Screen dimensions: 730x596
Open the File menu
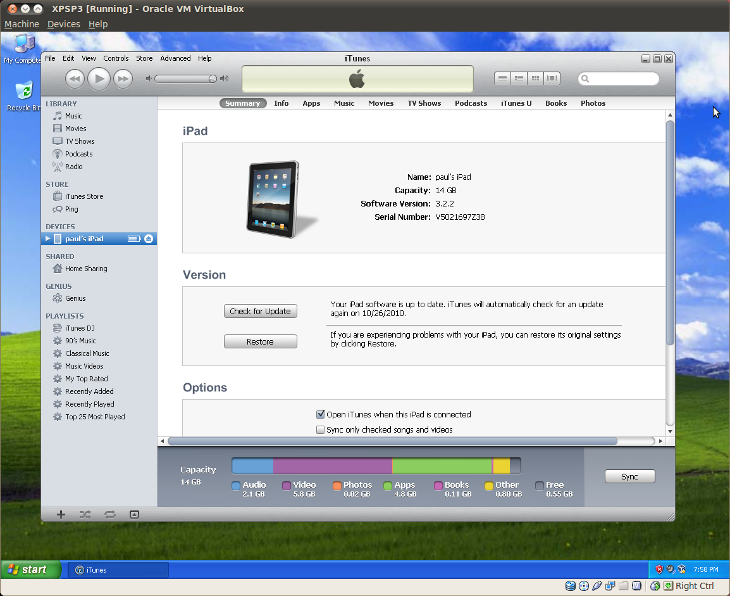[x=50, y=58]
